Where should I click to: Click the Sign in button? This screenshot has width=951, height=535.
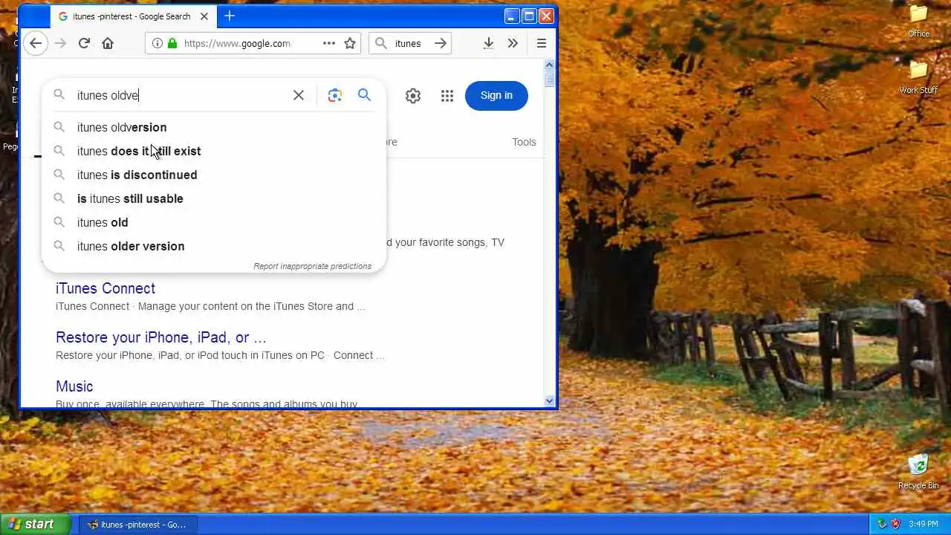click(496, 95)
